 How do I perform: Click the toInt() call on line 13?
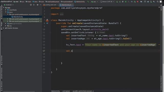pyautogui.click(x=127, y=39)
